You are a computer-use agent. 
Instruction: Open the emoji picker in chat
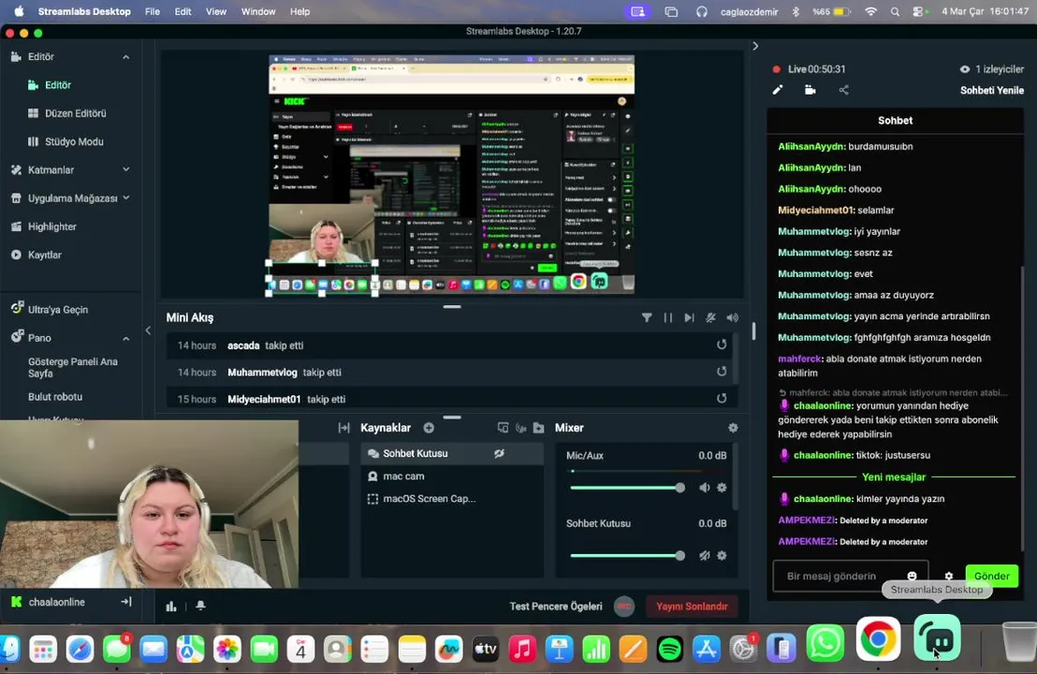912,576
